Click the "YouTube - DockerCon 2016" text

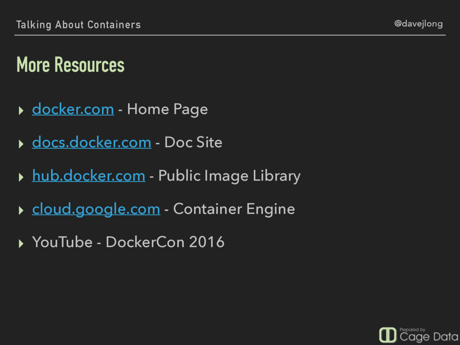click(128, 242)
